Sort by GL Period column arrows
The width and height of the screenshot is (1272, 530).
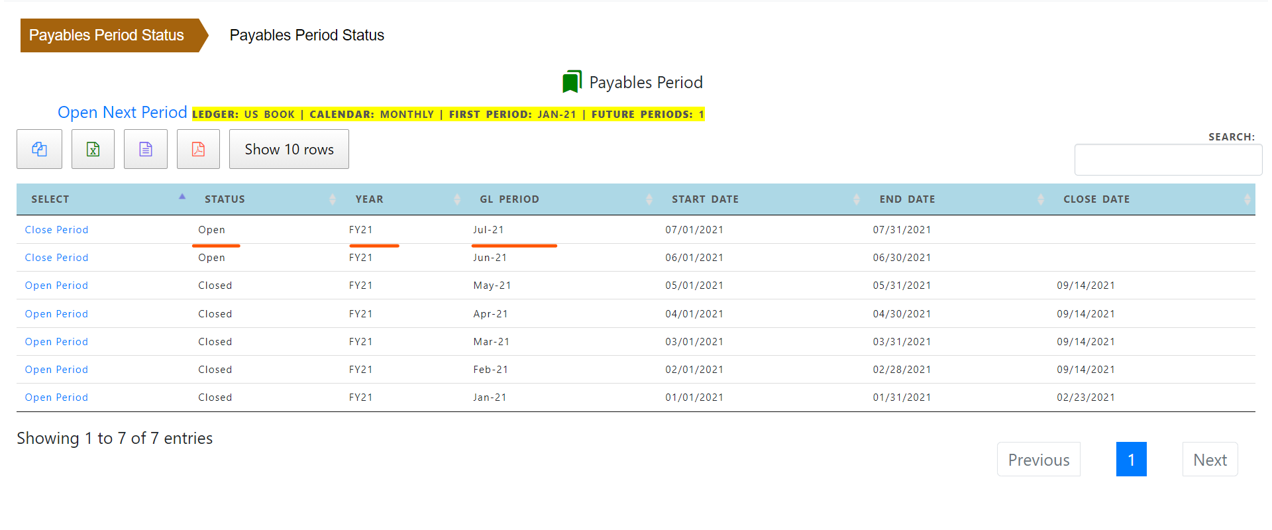click(x=649, y=199)
